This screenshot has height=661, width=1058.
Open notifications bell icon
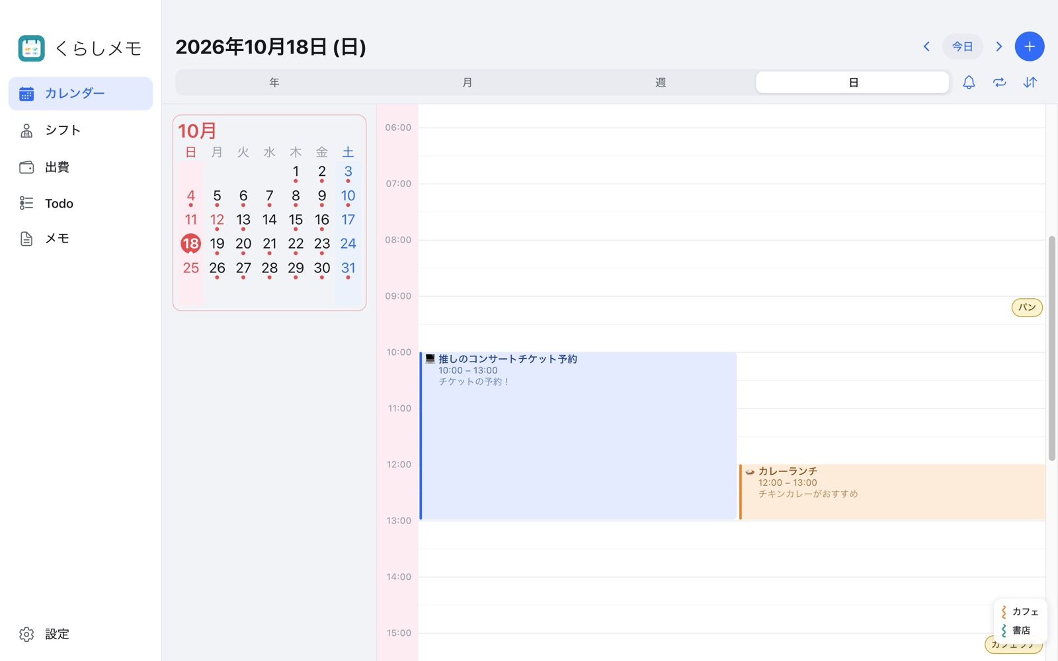click(969, 83)
